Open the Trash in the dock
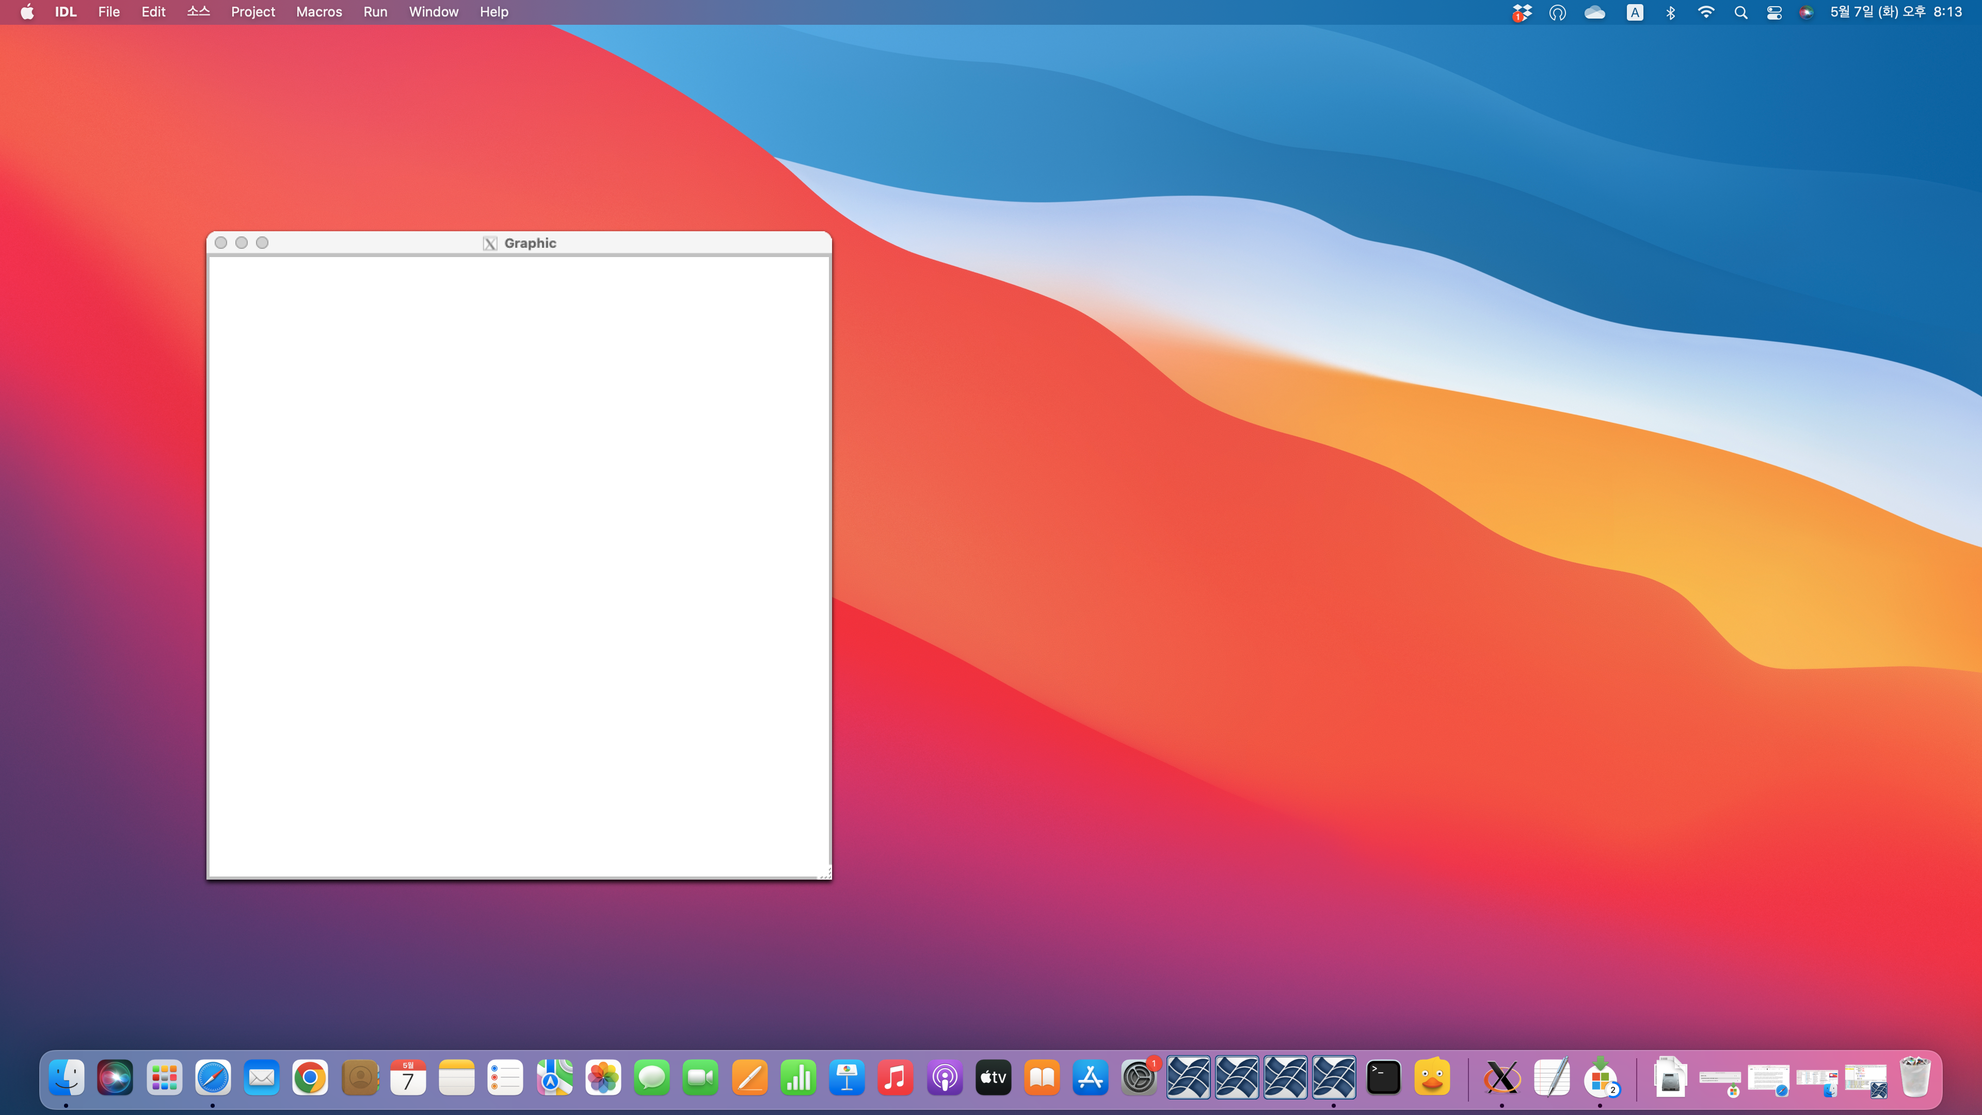This screenshot has height=1115, width=1982. [1914, 1077]
